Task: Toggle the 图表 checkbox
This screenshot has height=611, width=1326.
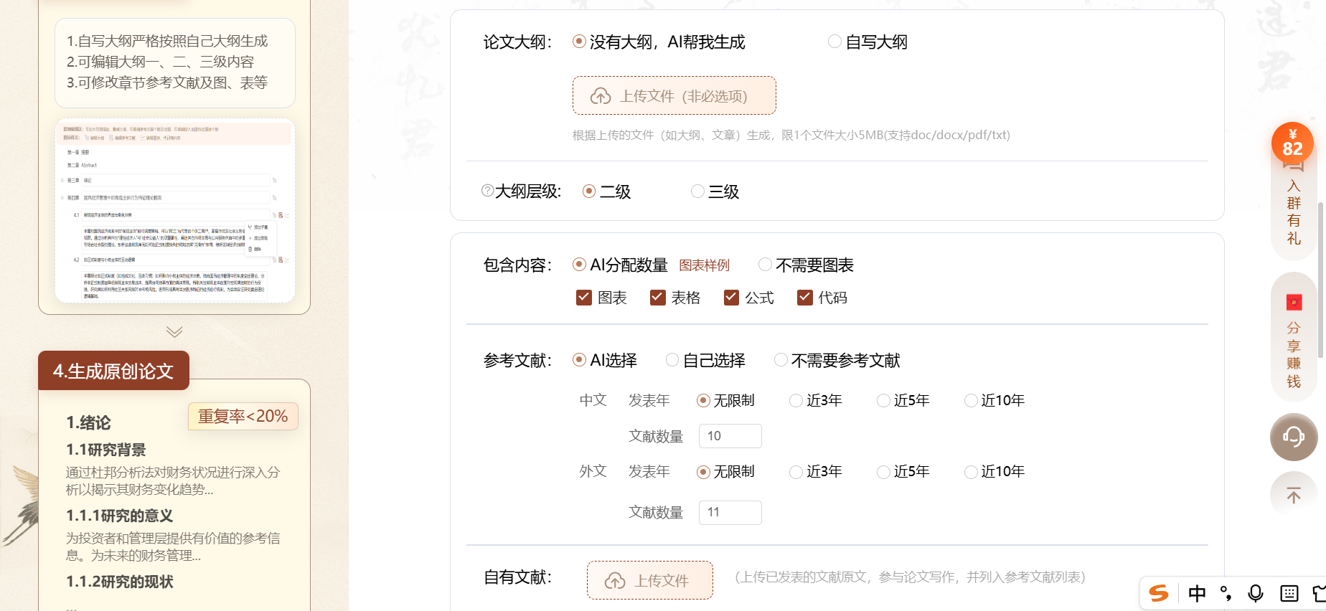Action: coord(584,298)
